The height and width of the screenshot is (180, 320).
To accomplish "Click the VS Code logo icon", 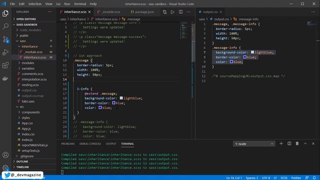I will coord(4,3).
